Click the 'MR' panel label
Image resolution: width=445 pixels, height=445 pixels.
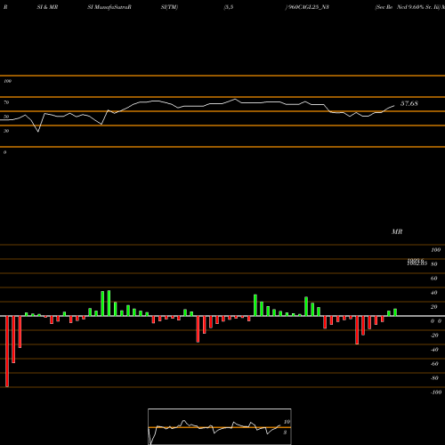point(397,231)
